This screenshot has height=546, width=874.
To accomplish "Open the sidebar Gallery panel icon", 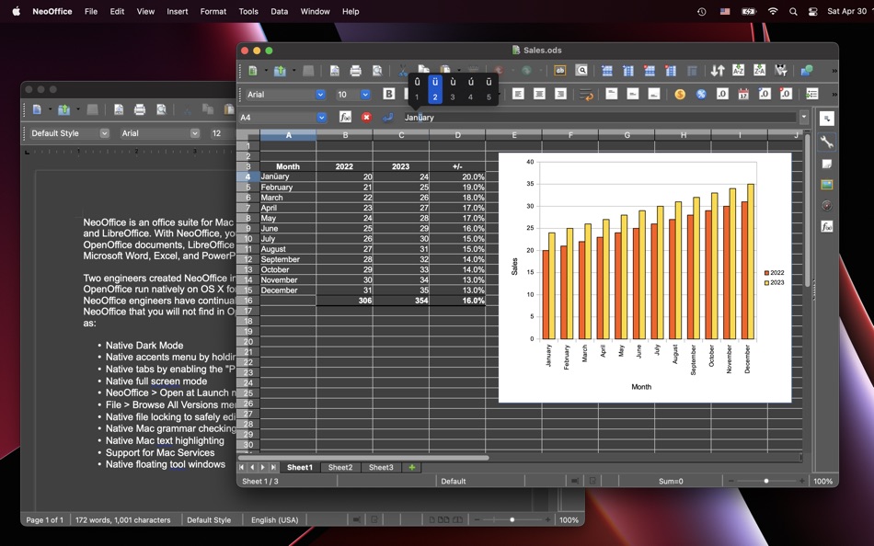I will (827, 185).
